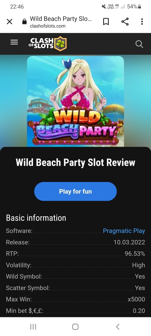Screen dimensions: 151x336
Task: Tap the Wild Beach Party game image
Action: point(75,101)
